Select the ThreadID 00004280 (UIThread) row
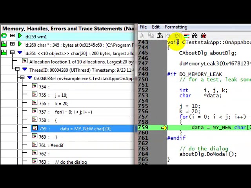The height and width of the screenshot is (188, 251). (x=67, y=70)
